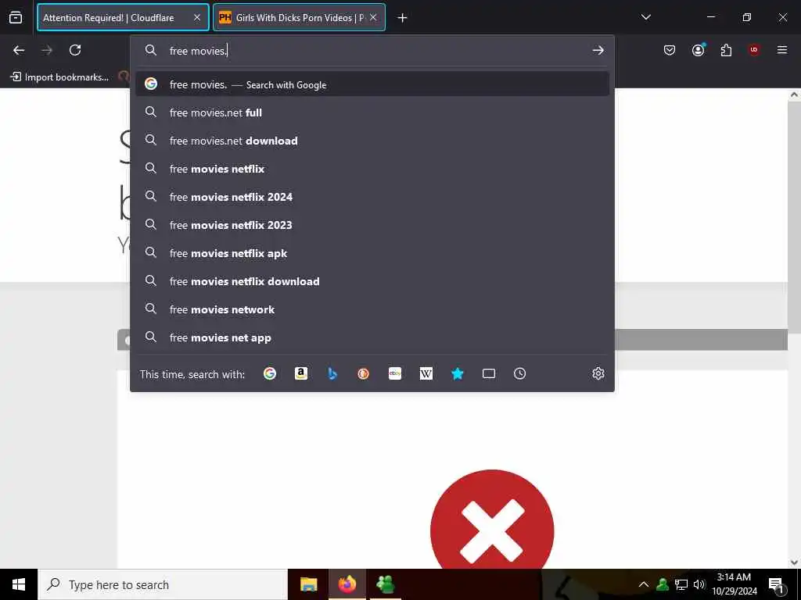
Task: Click the Firefox View icon
Action: [x=16, y=17]
